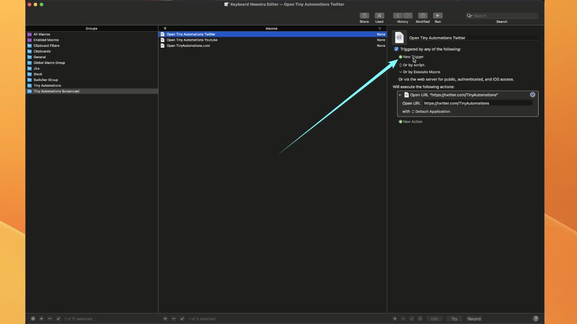Add an action with bottom plus button

point(395,319)
